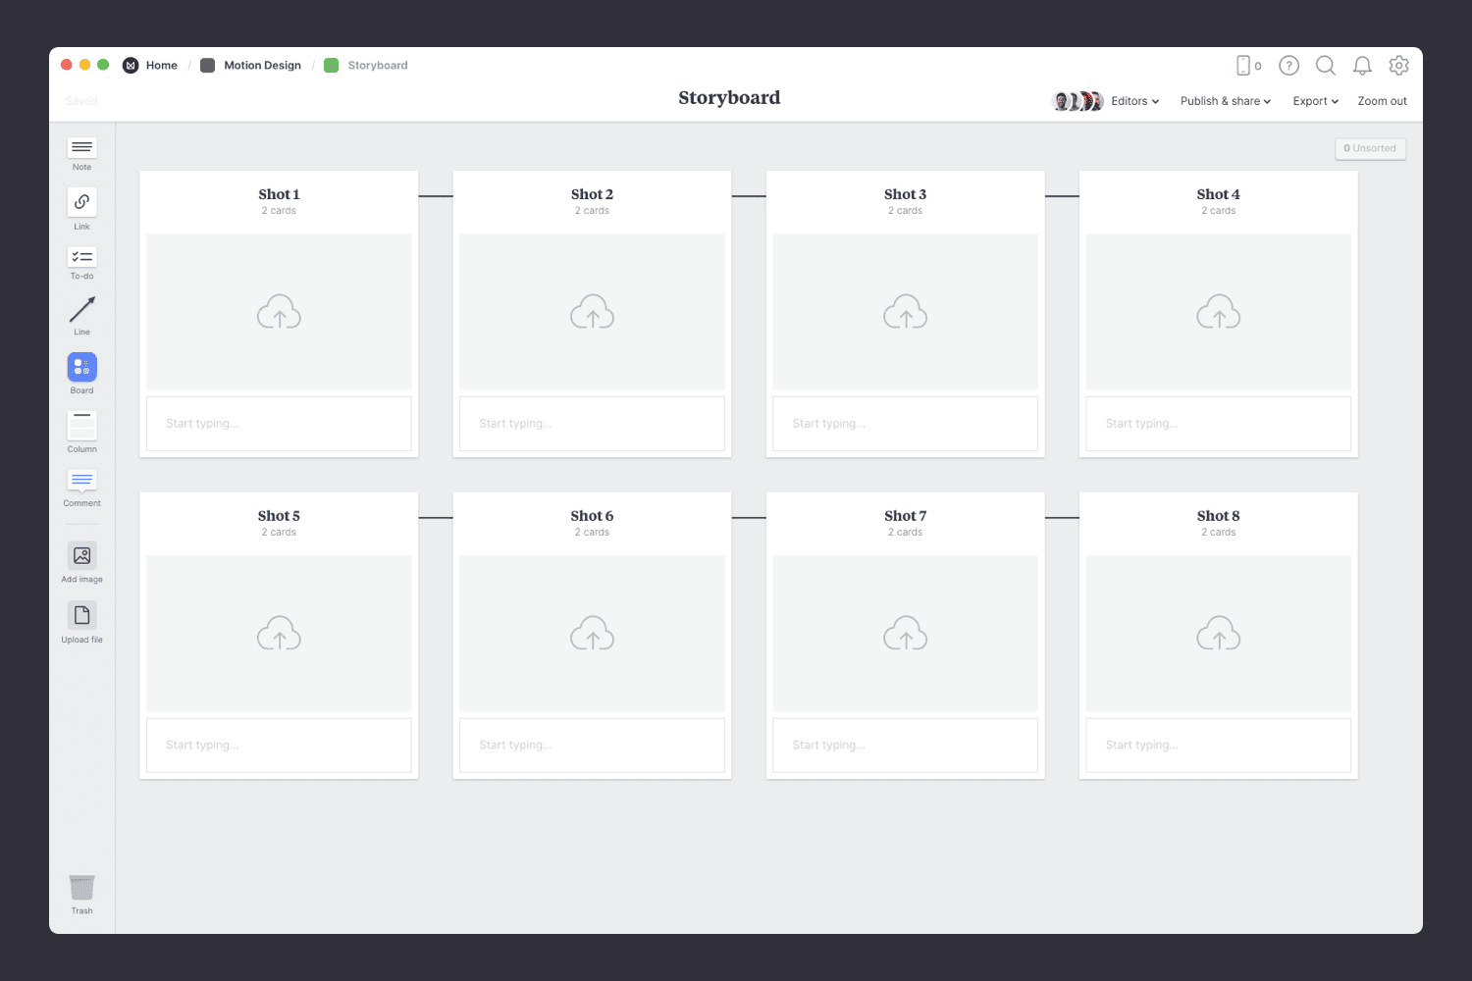This screenshot has height=981, width=1472.
Task: Navigate to Home via breadcrumb
Action: pyautogui.click(x=161, y=65)
